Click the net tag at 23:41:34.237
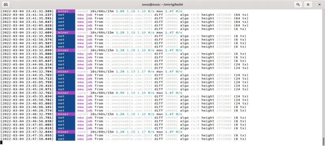 (x=65, y=15)
